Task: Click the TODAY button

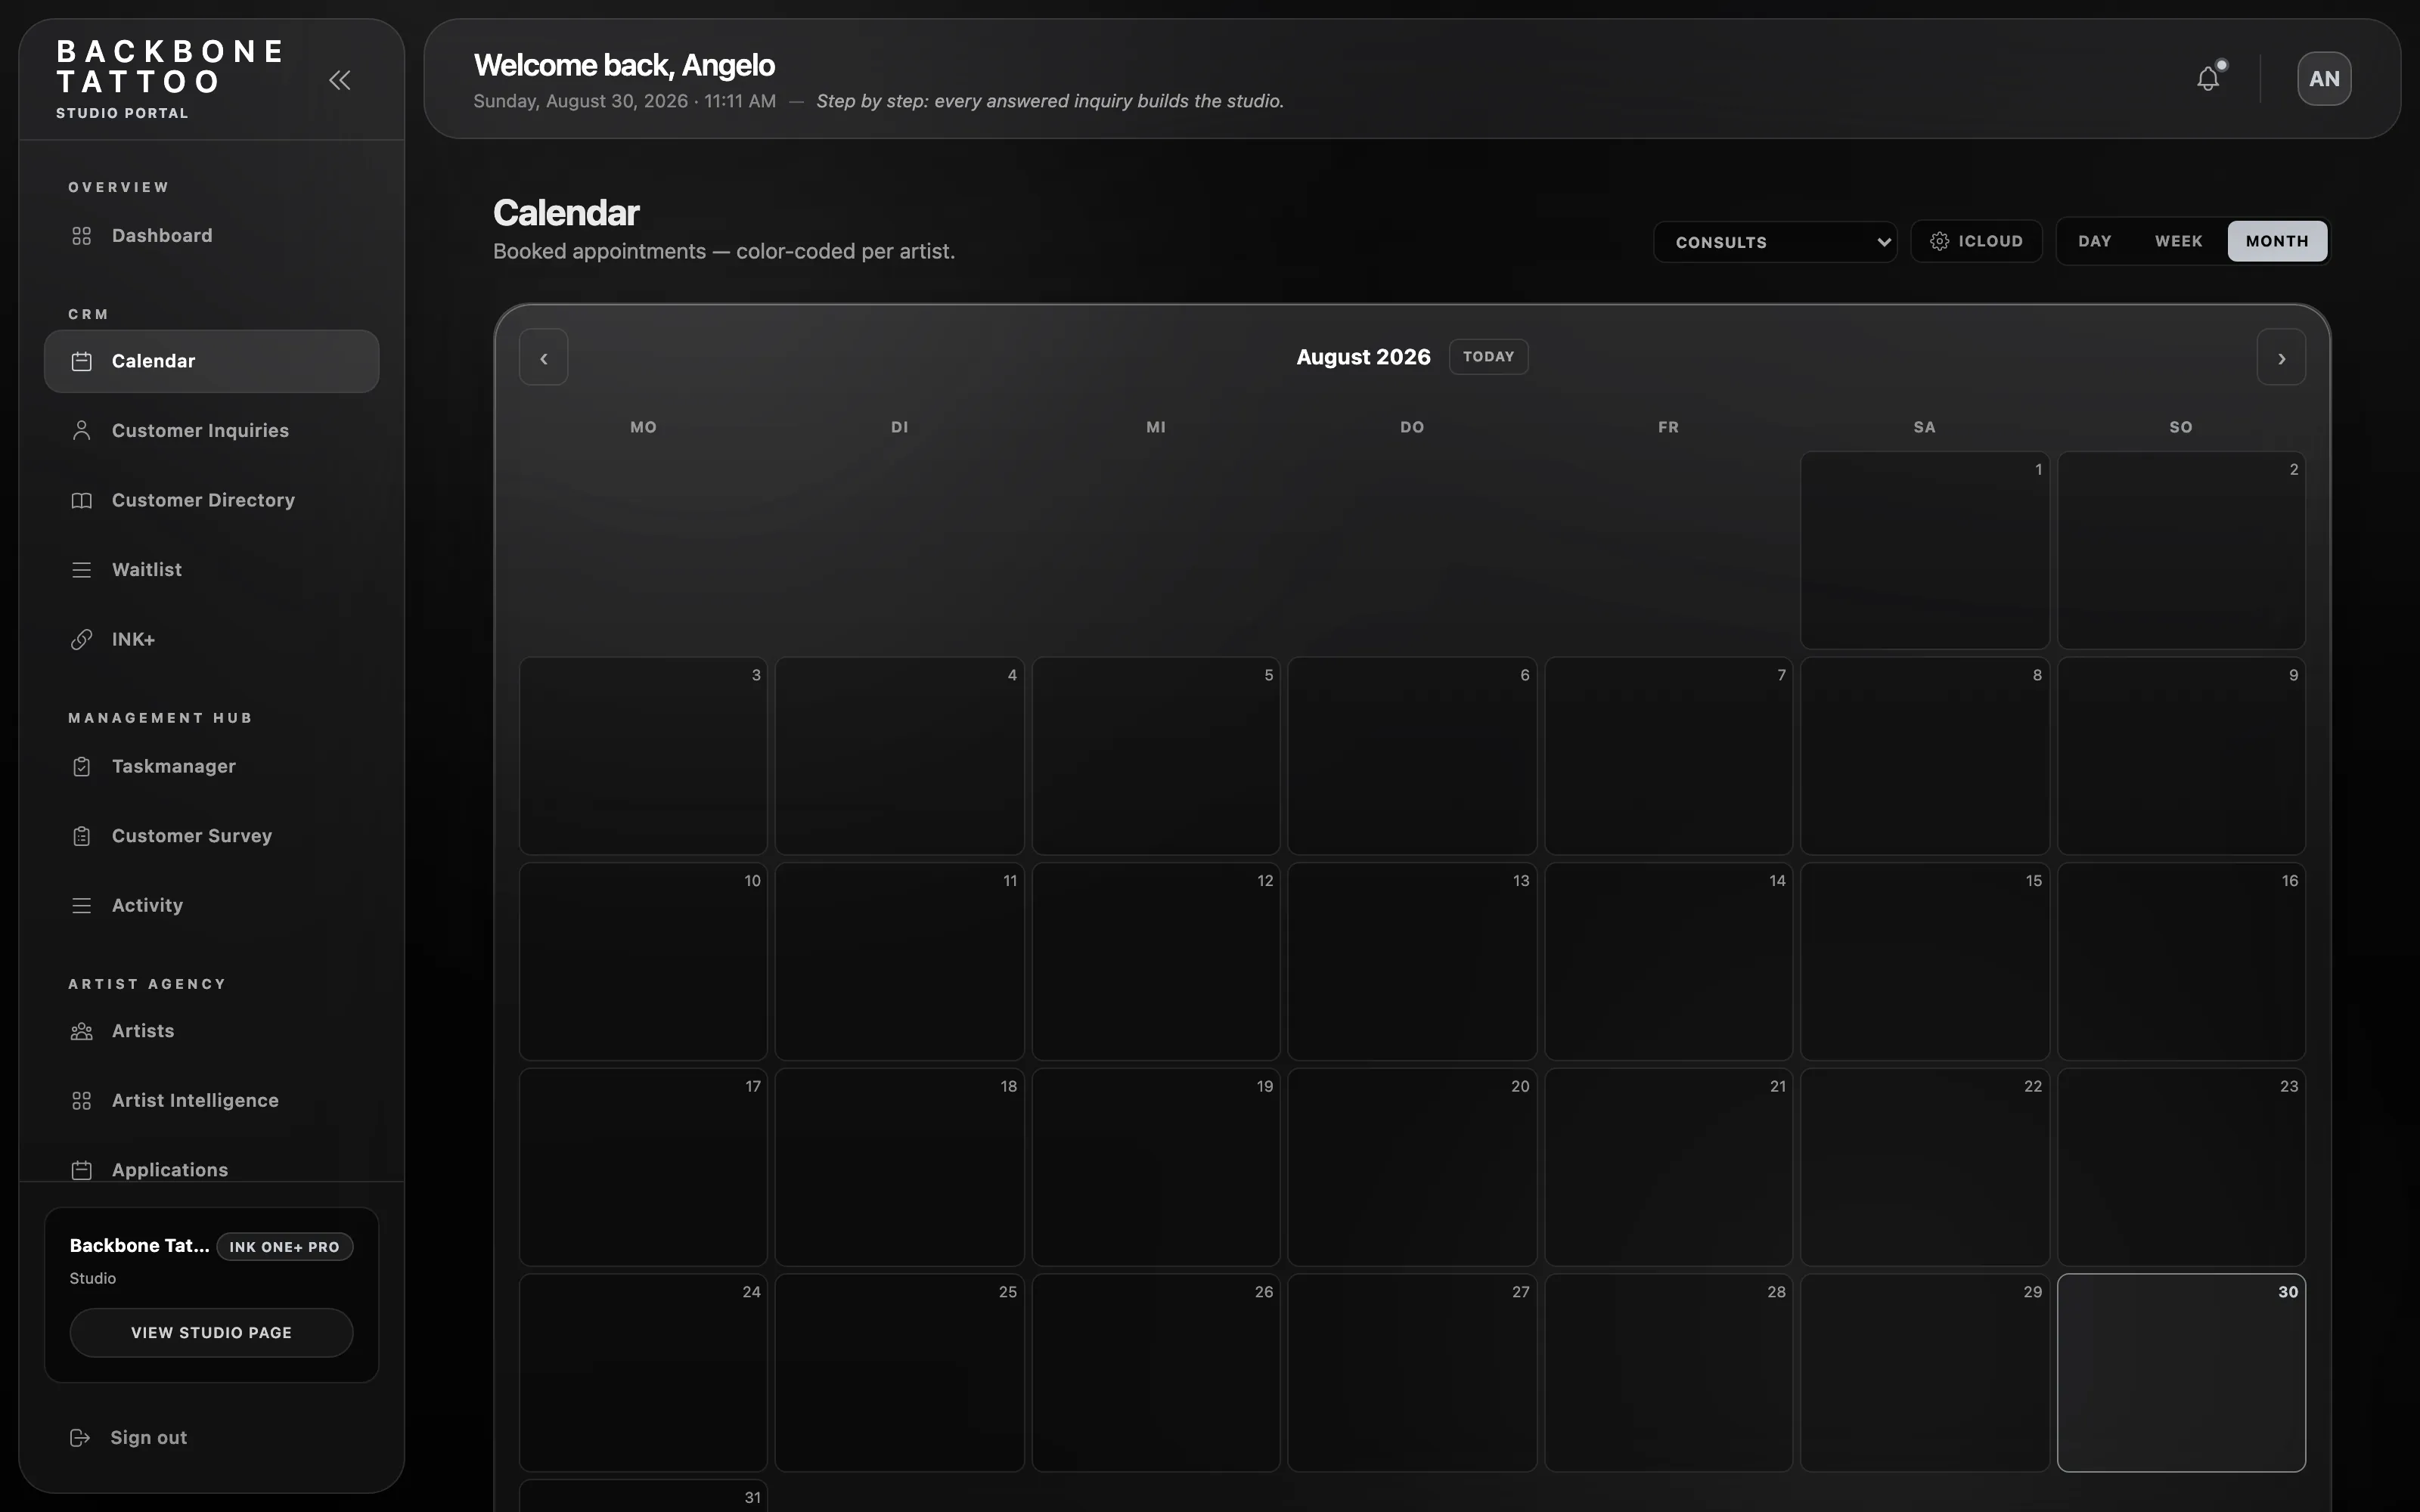Action: (x=1488, y=357)
